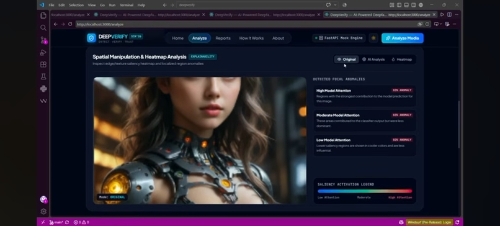Click the page vertical scrollbar
The width and height of the screenshot is (500, 226).
(x=459, y=124)
